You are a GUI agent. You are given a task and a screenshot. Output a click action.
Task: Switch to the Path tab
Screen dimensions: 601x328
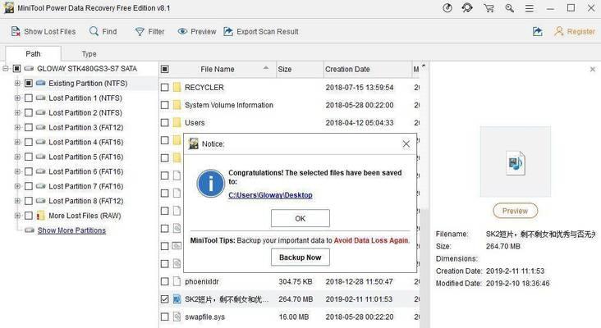(33, 53)
